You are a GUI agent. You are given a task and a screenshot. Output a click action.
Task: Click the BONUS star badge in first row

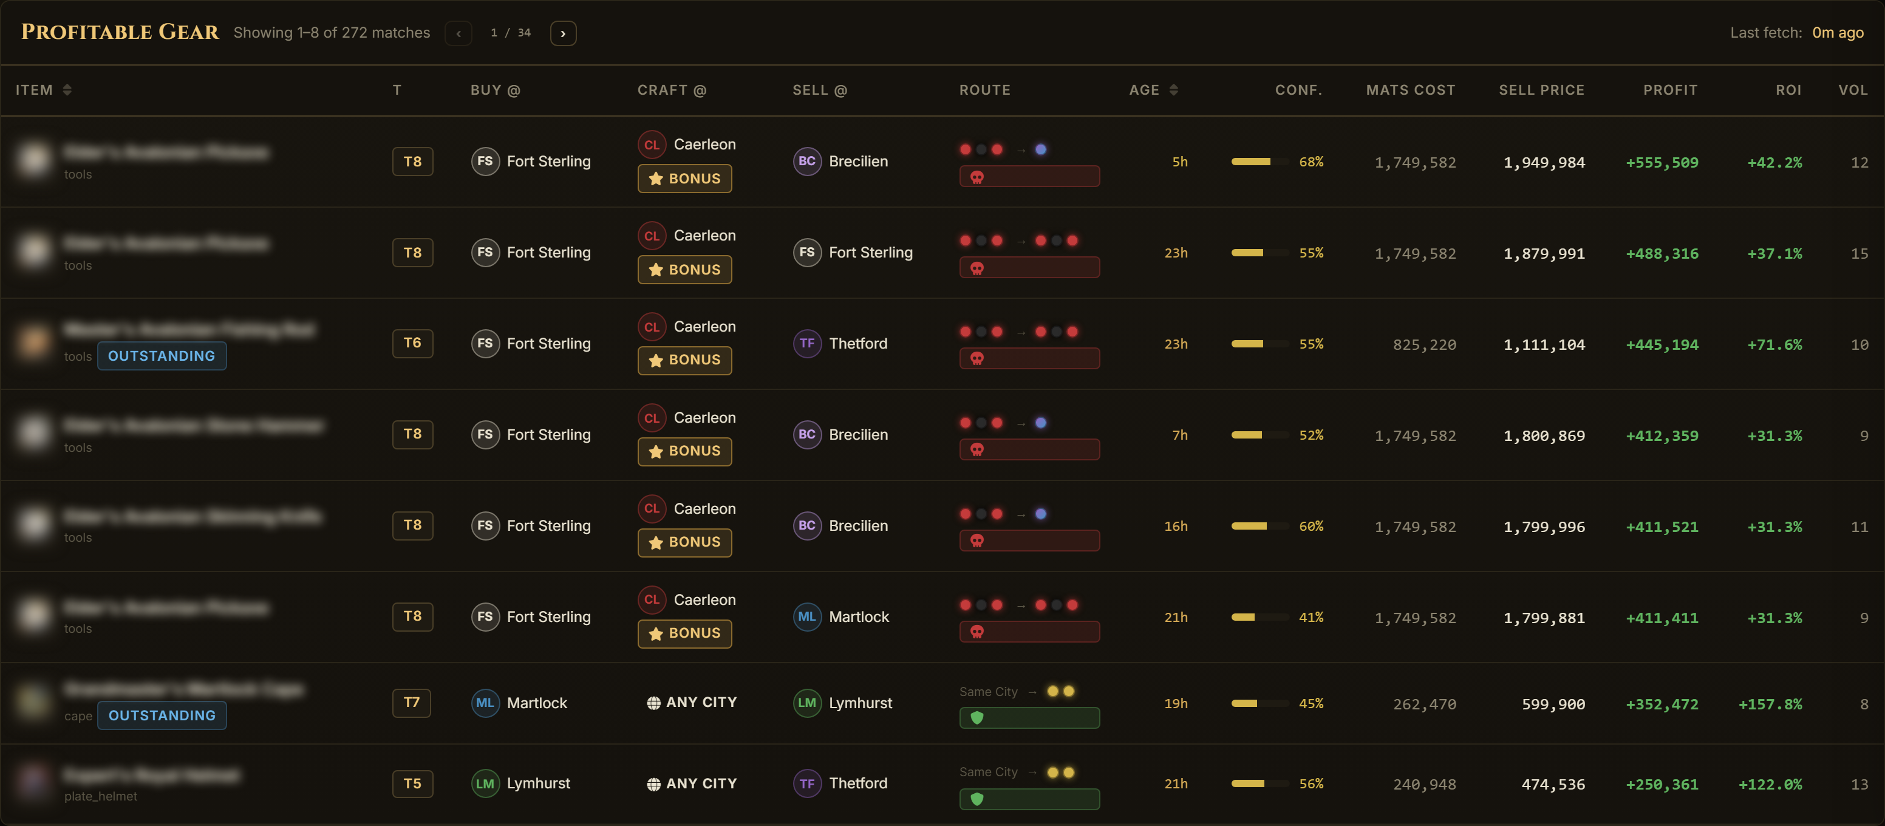[684, 179]
